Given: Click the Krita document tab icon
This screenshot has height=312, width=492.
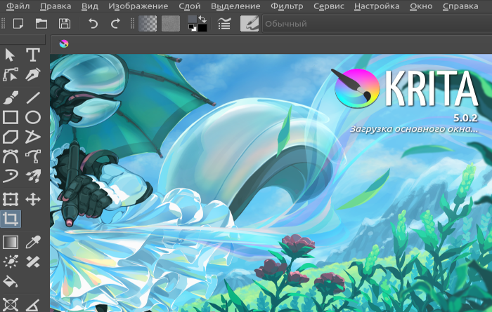Looking at the screenshot, I should (x=64, y=43).
